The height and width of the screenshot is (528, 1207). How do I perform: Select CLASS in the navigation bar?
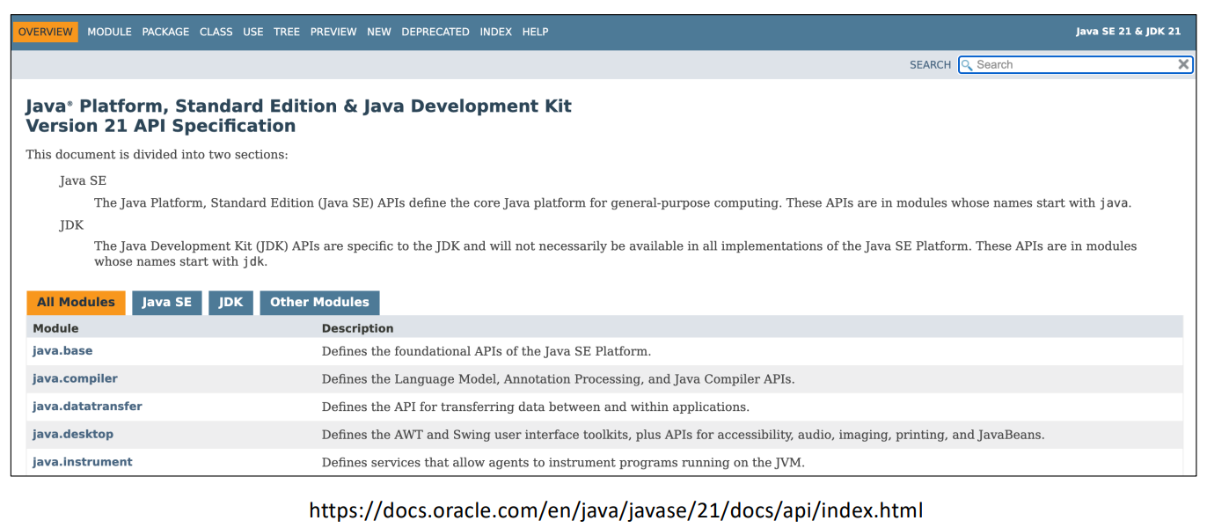tap(216, 32)
